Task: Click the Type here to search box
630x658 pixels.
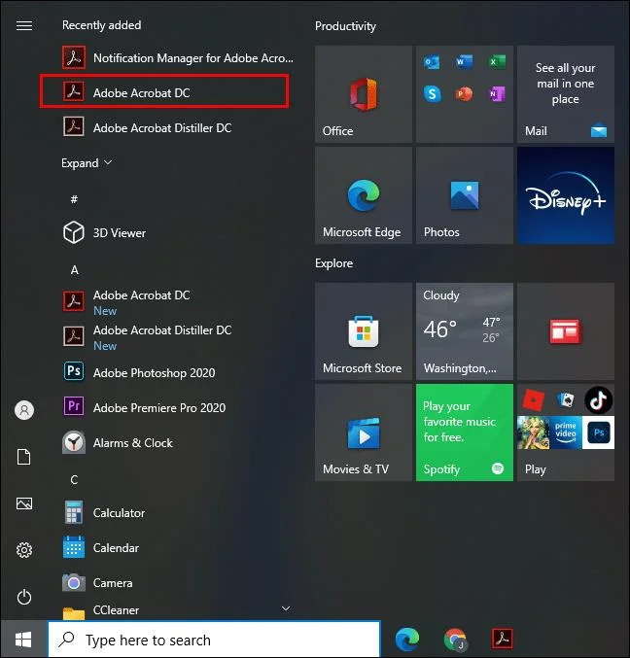Action: click(214, 640)
